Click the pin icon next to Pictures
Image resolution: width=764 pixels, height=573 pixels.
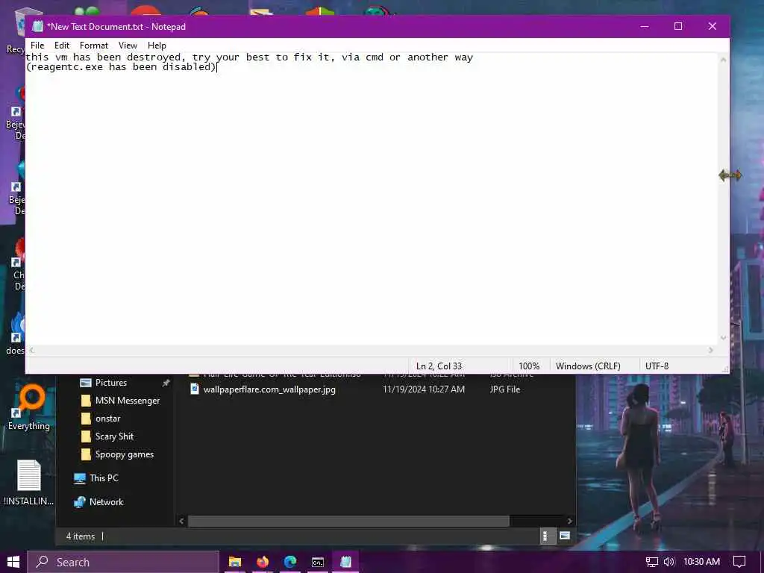tap(166, 383)
